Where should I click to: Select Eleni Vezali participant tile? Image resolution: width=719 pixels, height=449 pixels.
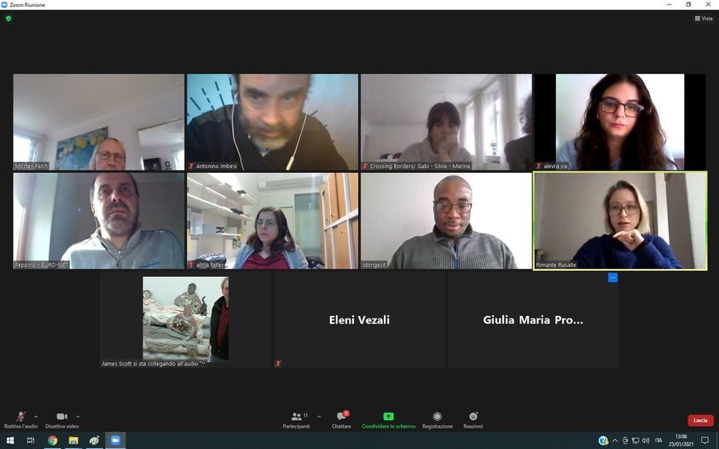359,319
